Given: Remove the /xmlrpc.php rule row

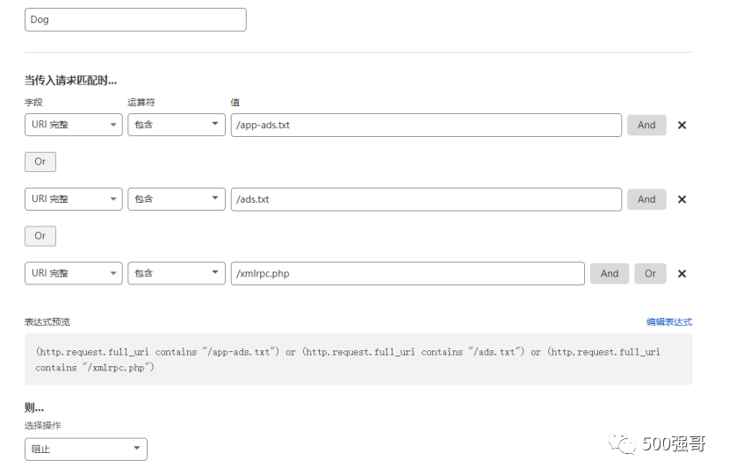Looking at the screenshot, I should point(682,274).
